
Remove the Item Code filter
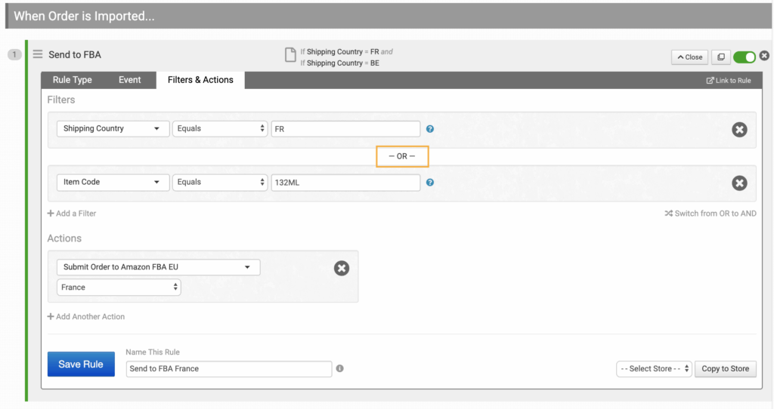tap(739, 183)
